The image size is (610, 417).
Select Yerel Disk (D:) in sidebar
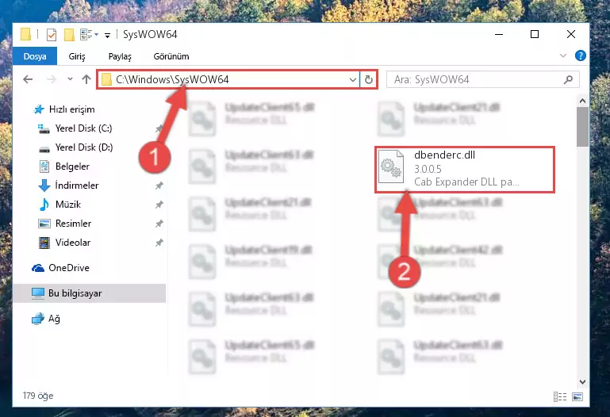tap(84, 147)
